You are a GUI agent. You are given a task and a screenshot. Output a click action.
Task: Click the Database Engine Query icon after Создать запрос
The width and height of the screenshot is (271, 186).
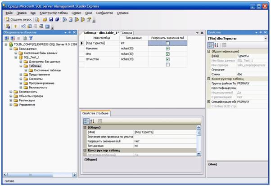(x=37, y=19)
